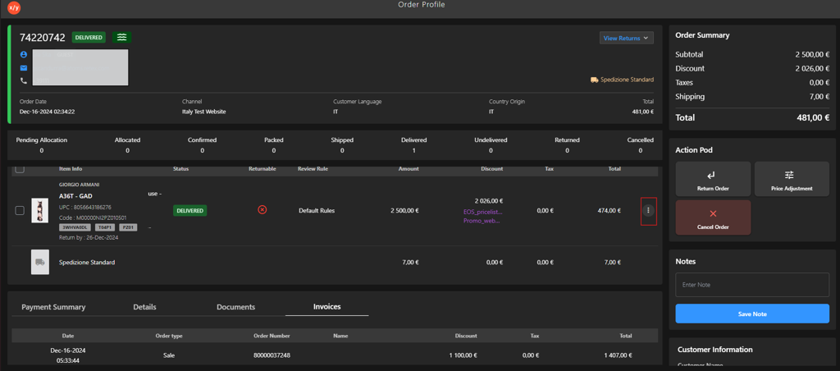The height and width of the screenshot is (371, 840).
Task: Click the green waves icon beside DELIVERED badge
Action: [122, 37]
